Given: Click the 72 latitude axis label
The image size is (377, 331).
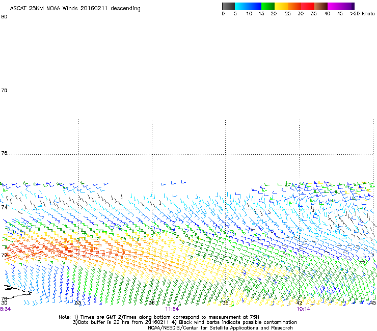Looking at the screenshot, I should (4, 255).
